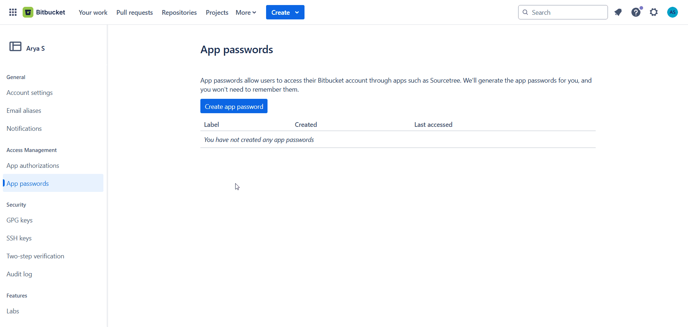Open the Audit log page
688x327 pixels.
coord(19,273)
